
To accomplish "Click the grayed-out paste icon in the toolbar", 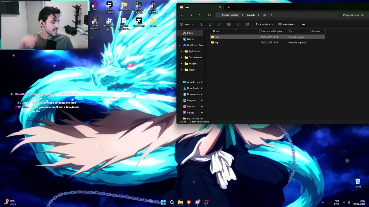I will point(220,24).
